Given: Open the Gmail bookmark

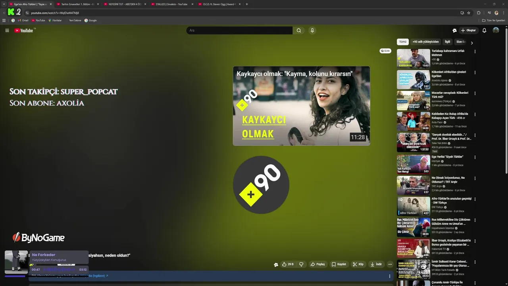Looking at the screenshot, I should 23,20.
